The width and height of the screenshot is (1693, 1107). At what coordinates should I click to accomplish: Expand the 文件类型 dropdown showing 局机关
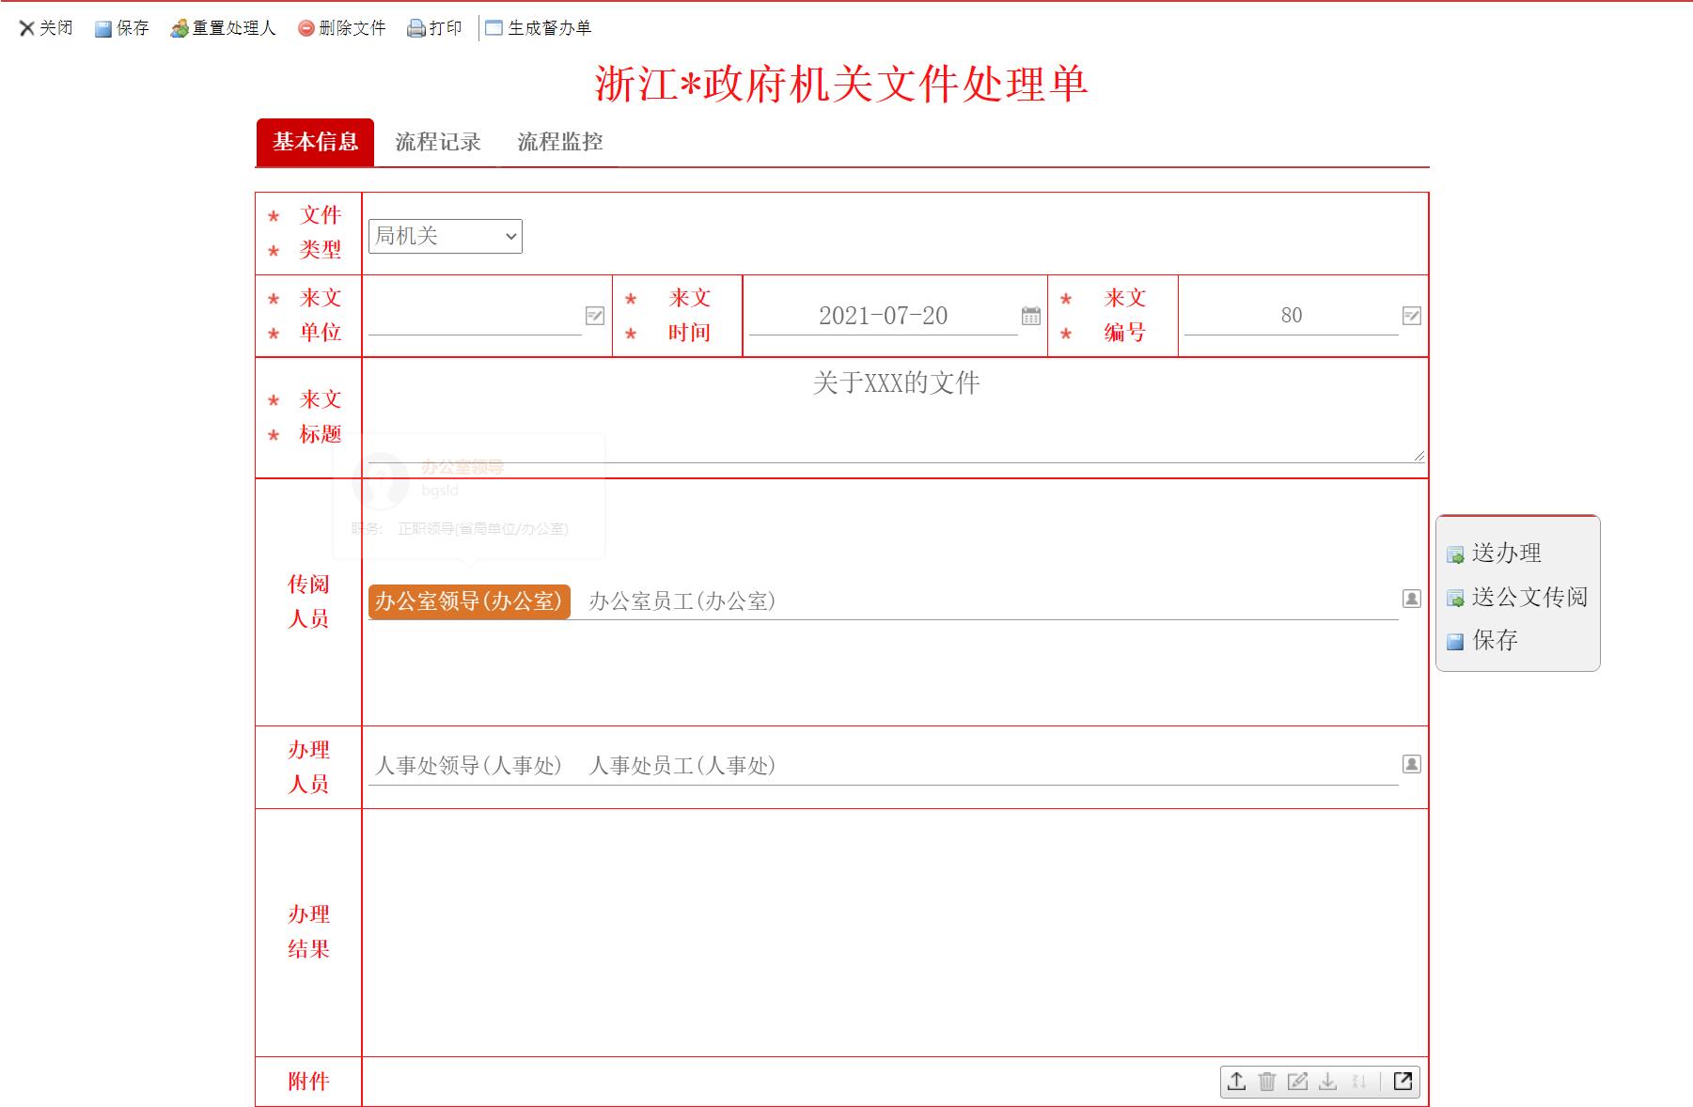[x=445, y=236]
